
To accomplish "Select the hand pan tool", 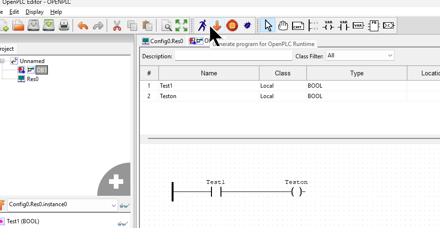I will 283,26.
